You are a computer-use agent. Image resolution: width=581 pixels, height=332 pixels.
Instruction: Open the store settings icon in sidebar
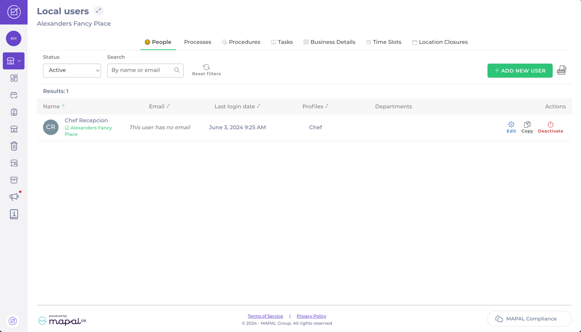click(x=14, y=163)
